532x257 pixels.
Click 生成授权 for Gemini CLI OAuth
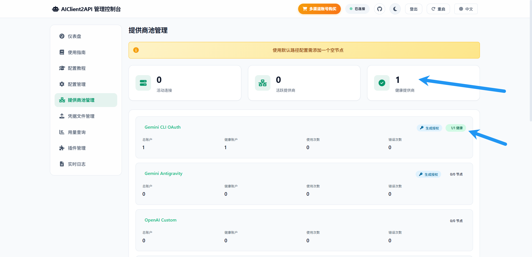429,128
